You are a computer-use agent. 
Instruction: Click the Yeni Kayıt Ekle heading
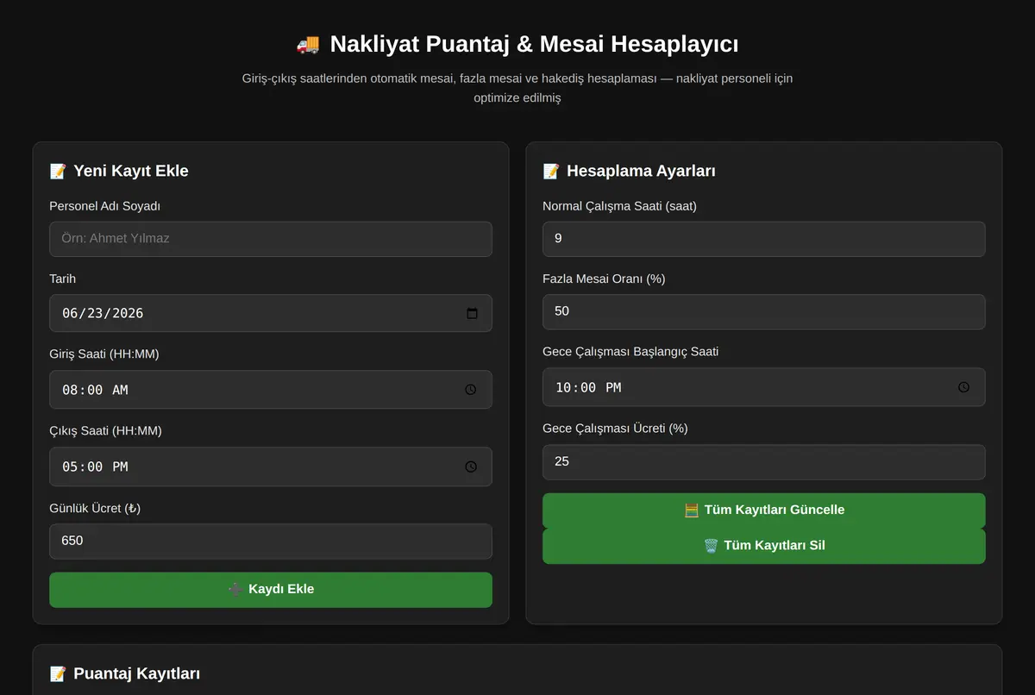[x=119, y=171]
